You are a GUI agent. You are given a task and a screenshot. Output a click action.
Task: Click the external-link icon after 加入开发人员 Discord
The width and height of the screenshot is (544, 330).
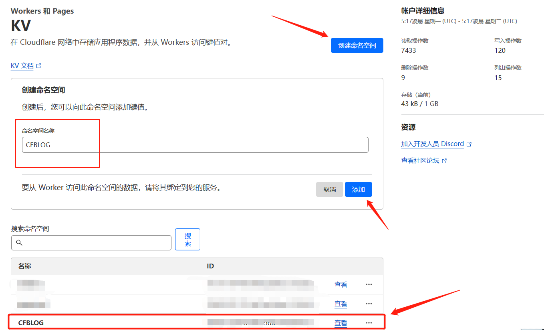469,144
